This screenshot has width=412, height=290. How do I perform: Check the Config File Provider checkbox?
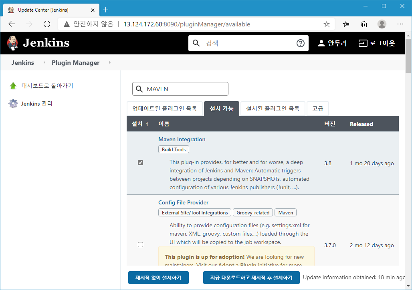[x=141, y=245]
